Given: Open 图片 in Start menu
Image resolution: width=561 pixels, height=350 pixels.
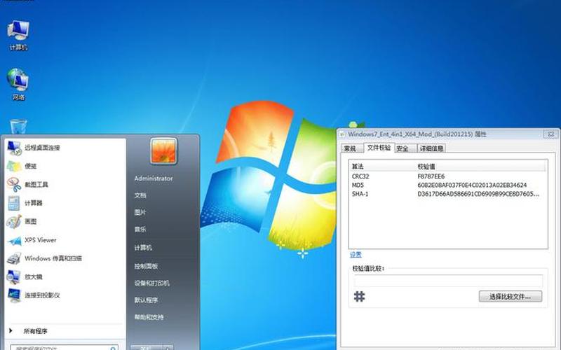Looking at the screenshot, I should click(140, 212).
